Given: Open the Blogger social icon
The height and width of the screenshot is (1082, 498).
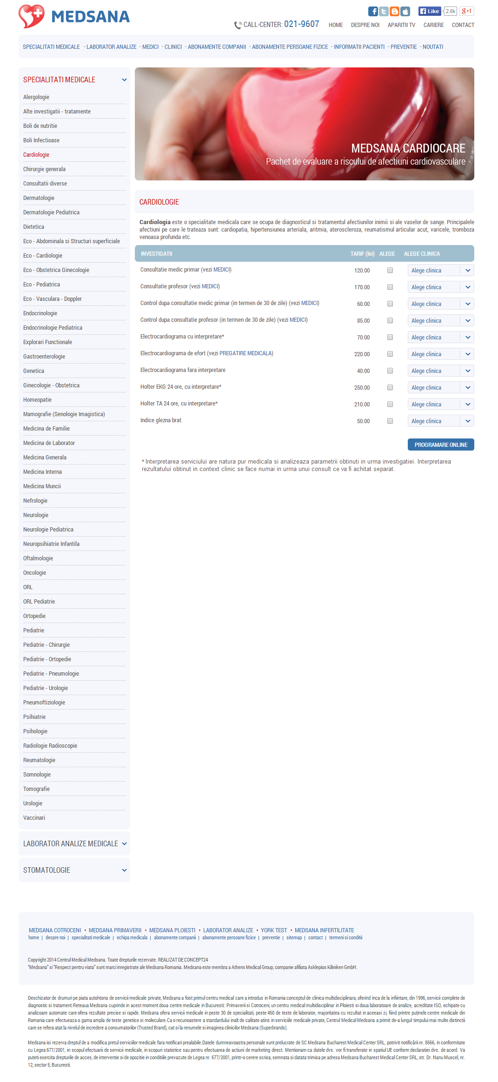Looking at the screenshot, I should (x=394, y=12).
